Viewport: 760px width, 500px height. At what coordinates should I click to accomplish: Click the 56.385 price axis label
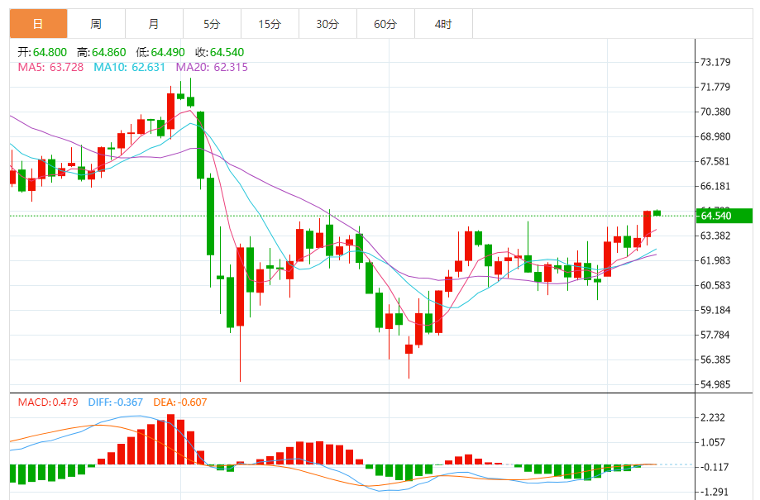click(x=715, y=360)
